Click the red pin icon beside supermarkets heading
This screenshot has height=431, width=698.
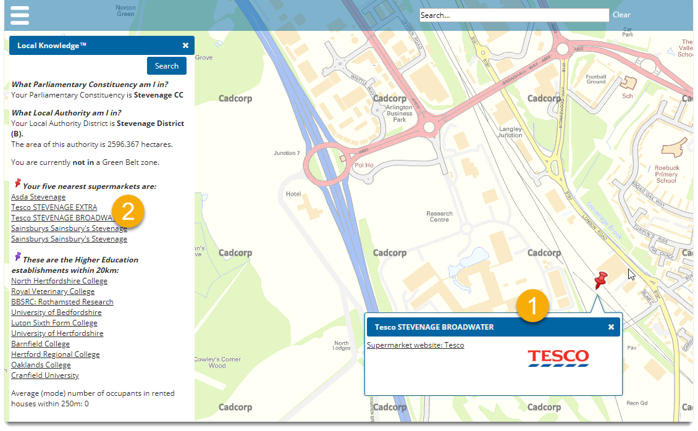(x=17, y=183)
